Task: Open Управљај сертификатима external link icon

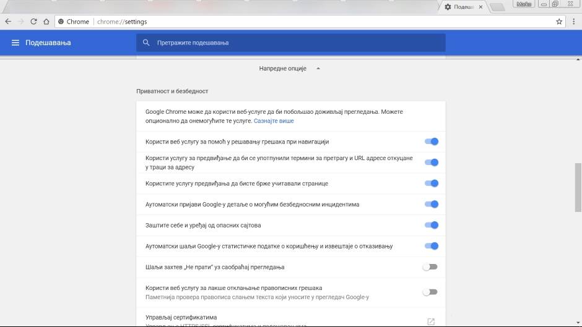Action: coord(431,321)
